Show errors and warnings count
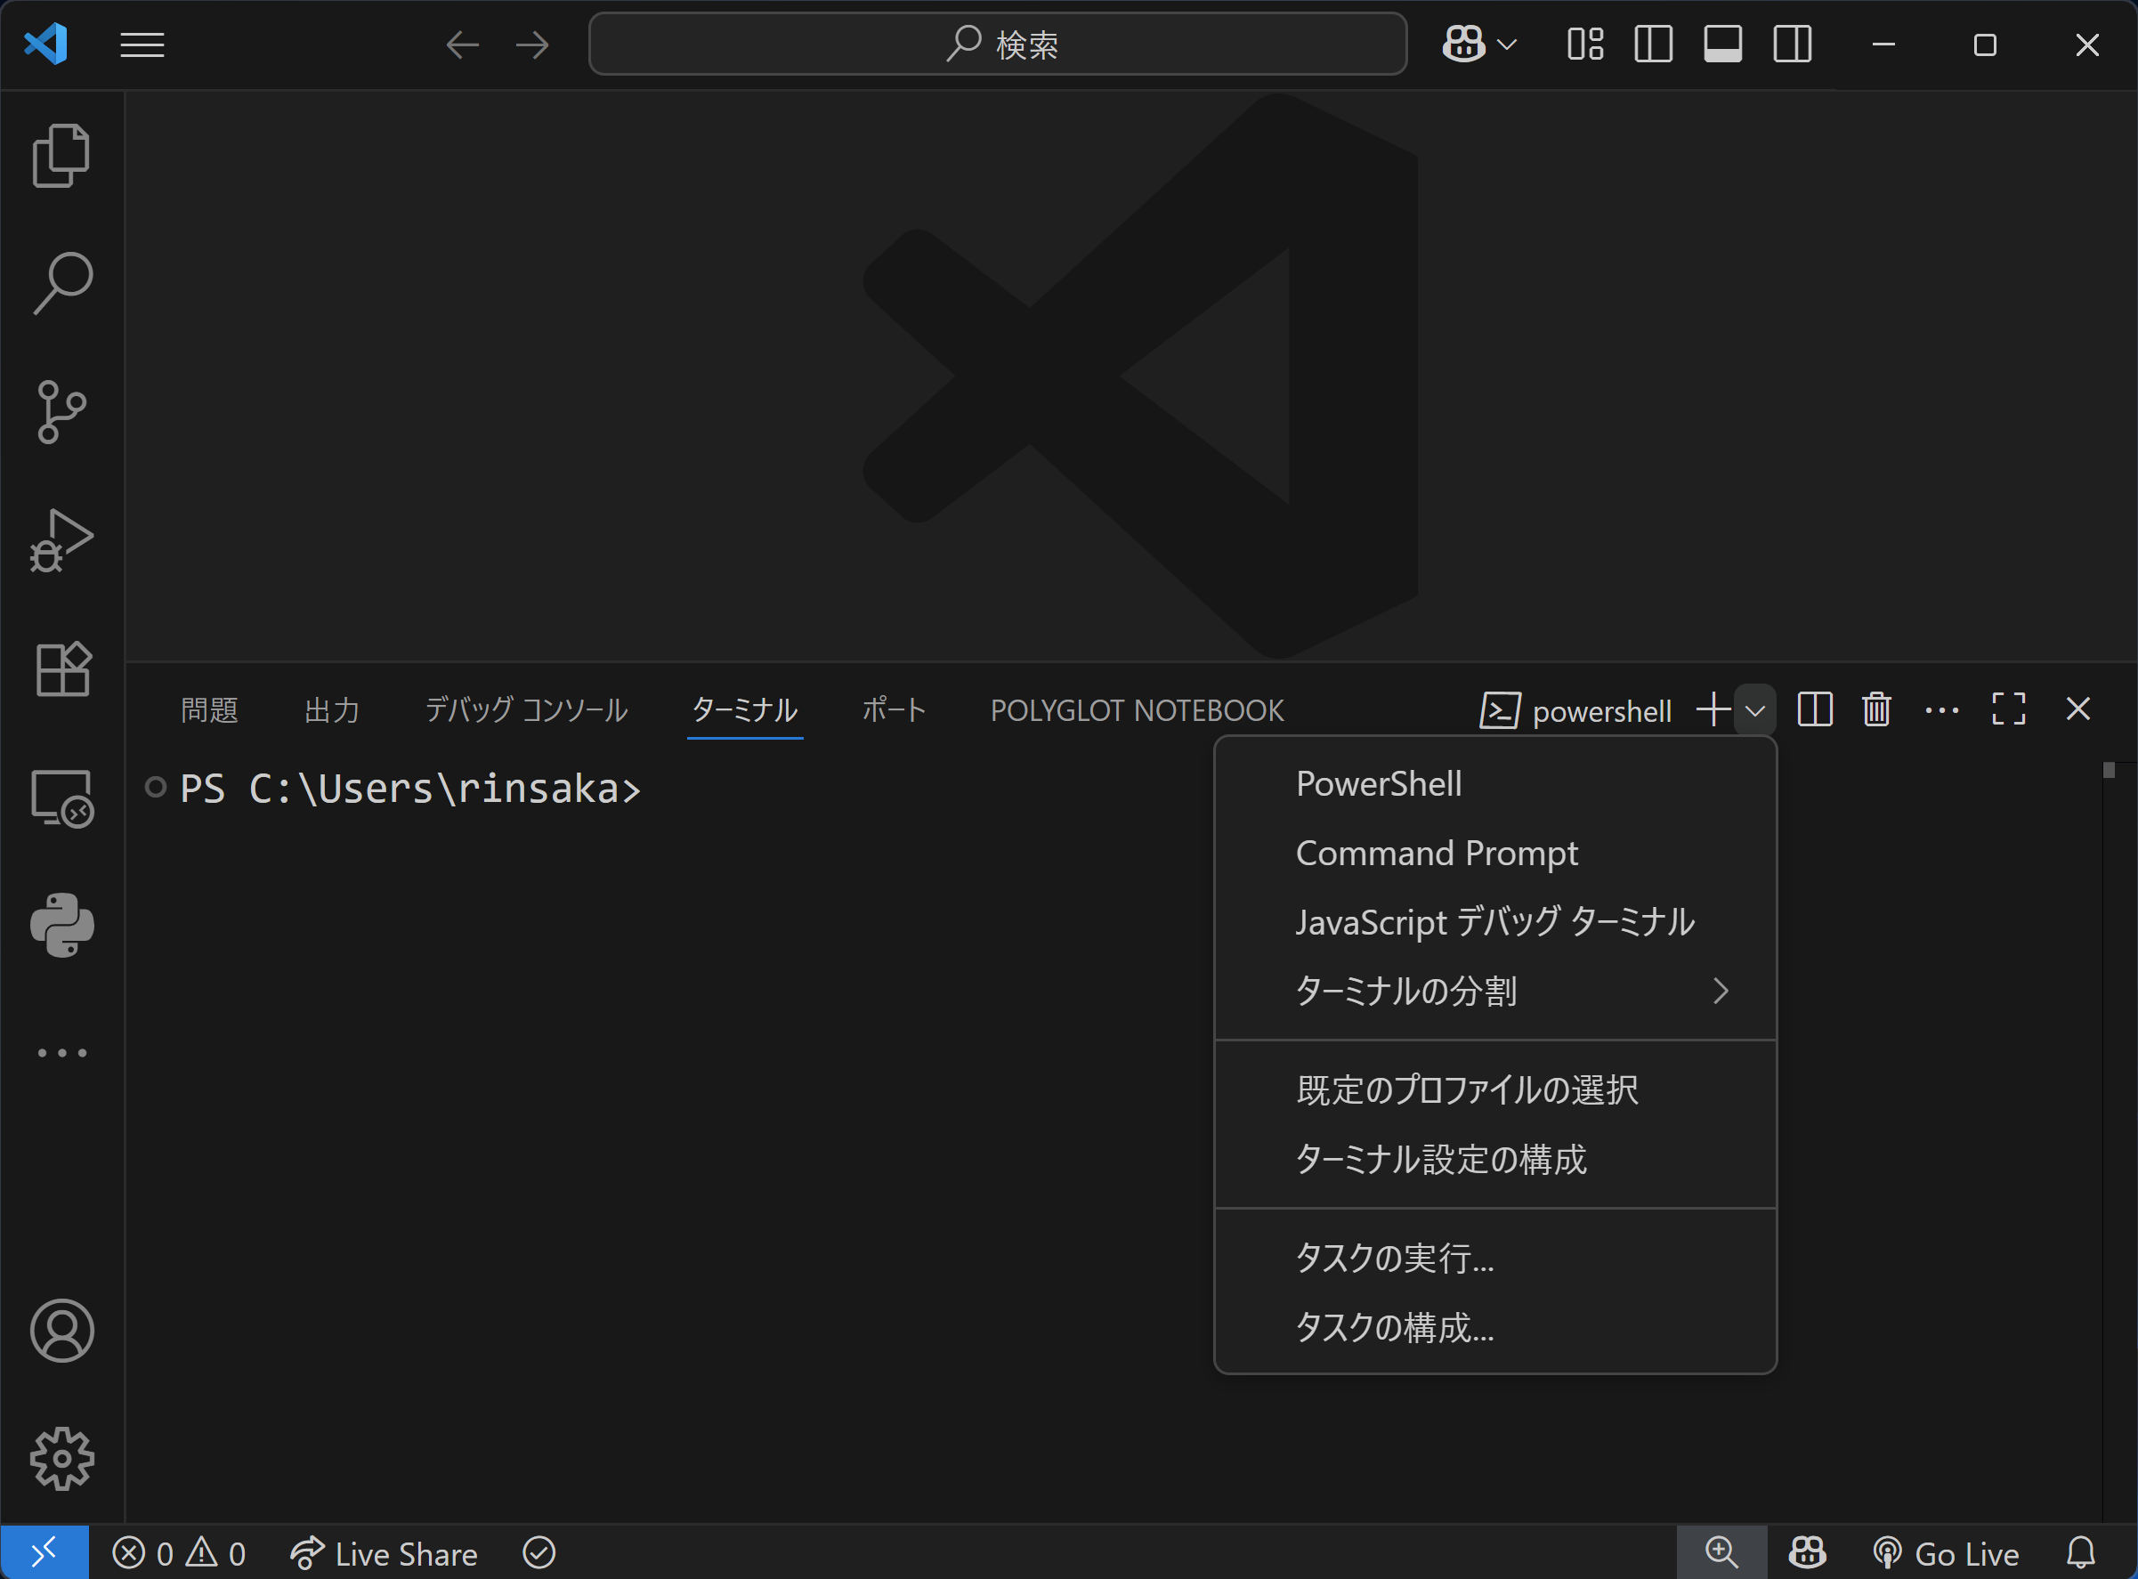The width and height of the screenshot is (2138, 1579). [x=179, y=1553]
